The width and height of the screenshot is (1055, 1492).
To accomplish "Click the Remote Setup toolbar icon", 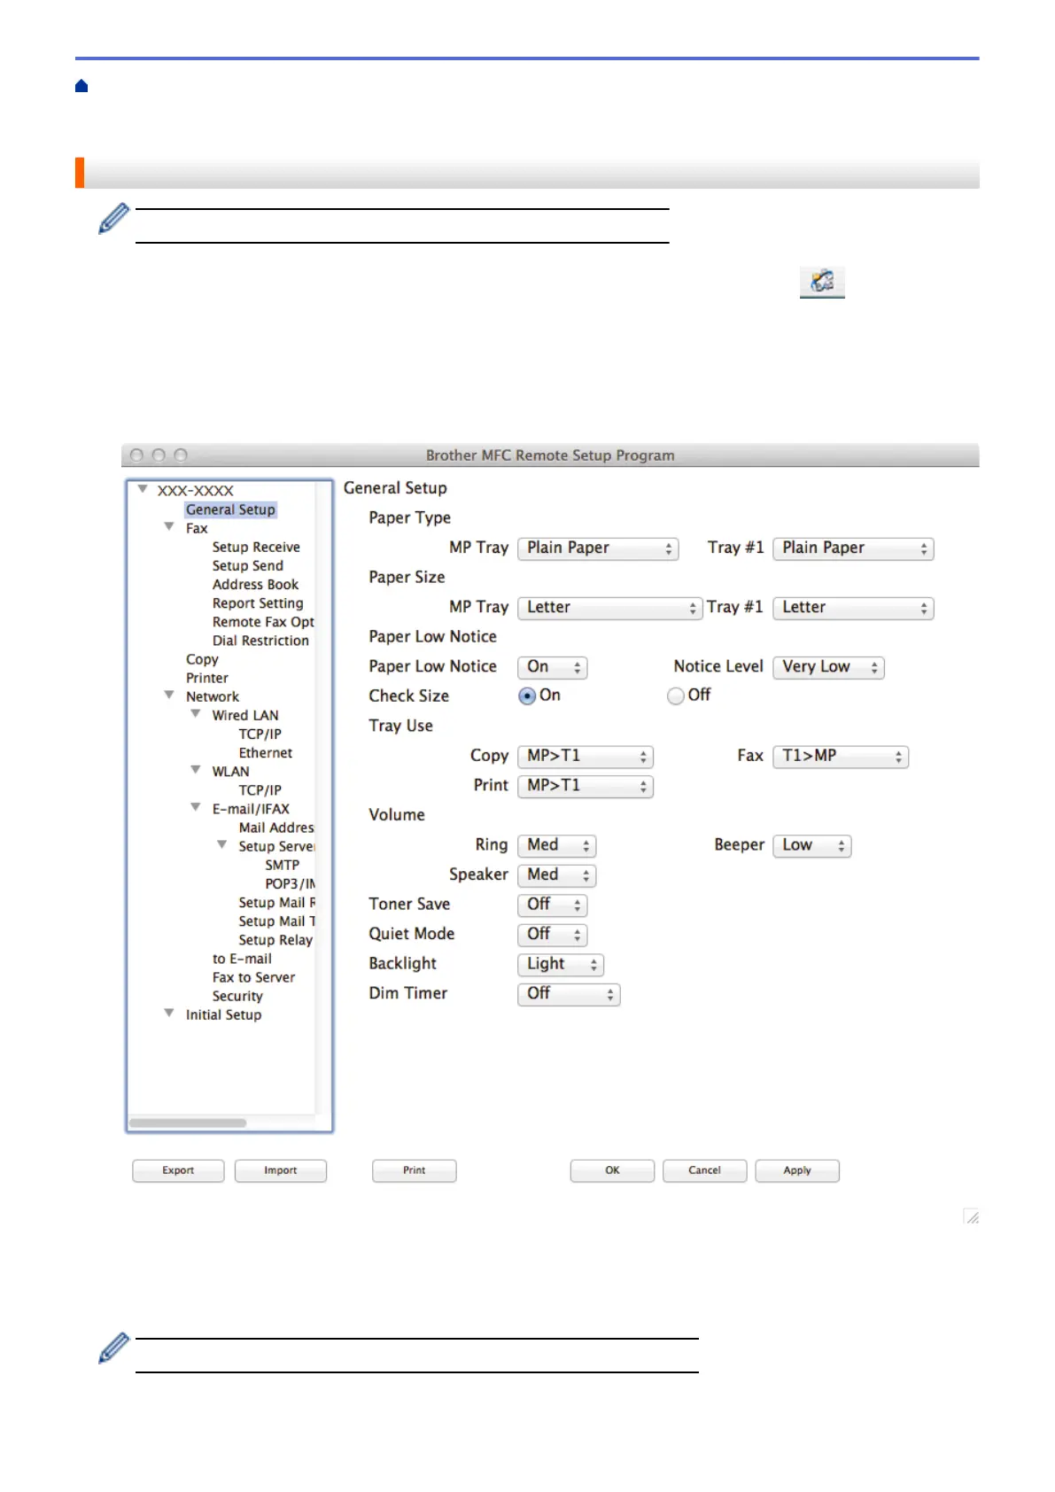I will [x=822, y=281].
